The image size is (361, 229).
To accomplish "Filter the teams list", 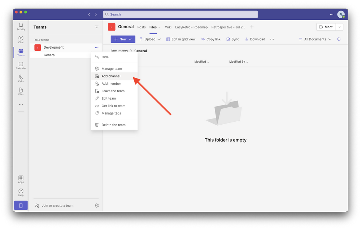I will 97,27.
